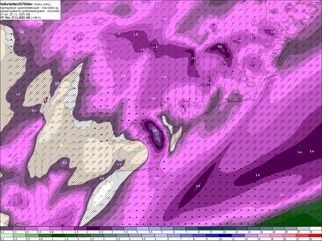Viewport: 322px width, 241px height.
Task: Click the 3.0 precipitation value on the map
Action: coord(220,47)
